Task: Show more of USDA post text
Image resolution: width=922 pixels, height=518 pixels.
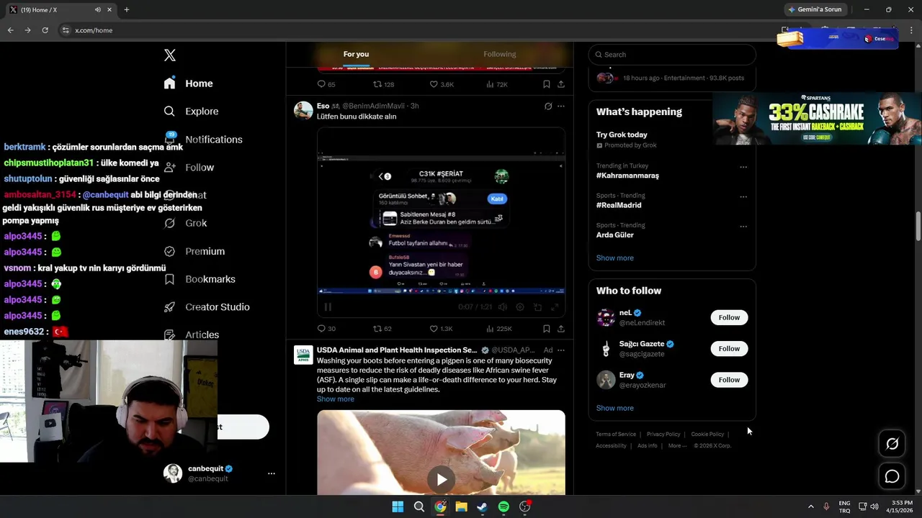Action: click(x=336, y=399)
